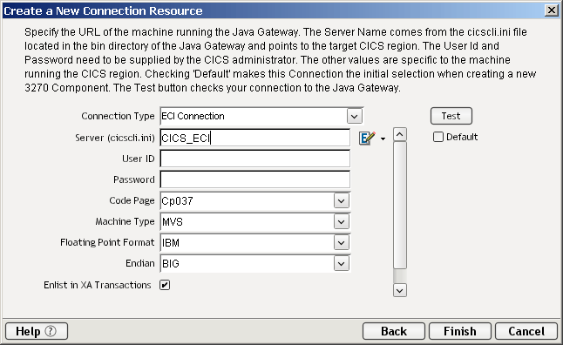
Task: Click the ECI Connection value in Connection Type
Action: (193, 117)
